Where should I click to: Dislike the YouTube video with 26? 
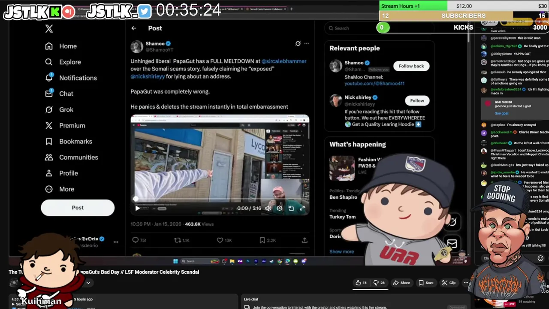(379, 283)
